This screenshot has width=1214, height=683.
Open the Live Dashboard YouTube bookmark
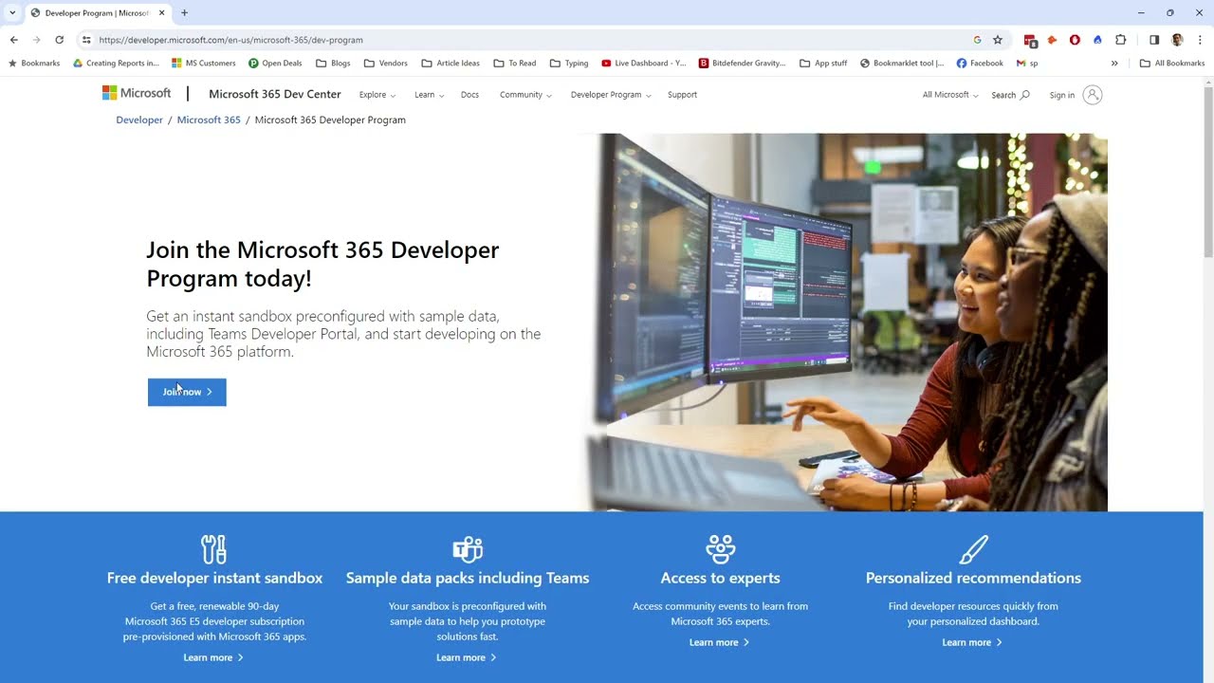(644, 64)
